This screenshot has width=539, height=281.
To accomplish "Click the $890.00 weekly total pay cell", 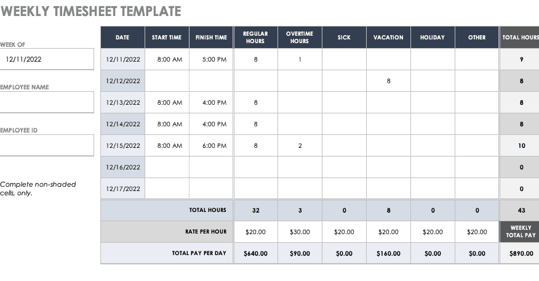I will pos(521,253).
